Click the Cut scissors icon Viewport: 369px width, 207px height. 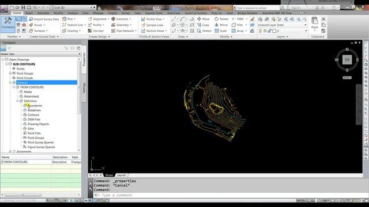coord(323,19)
